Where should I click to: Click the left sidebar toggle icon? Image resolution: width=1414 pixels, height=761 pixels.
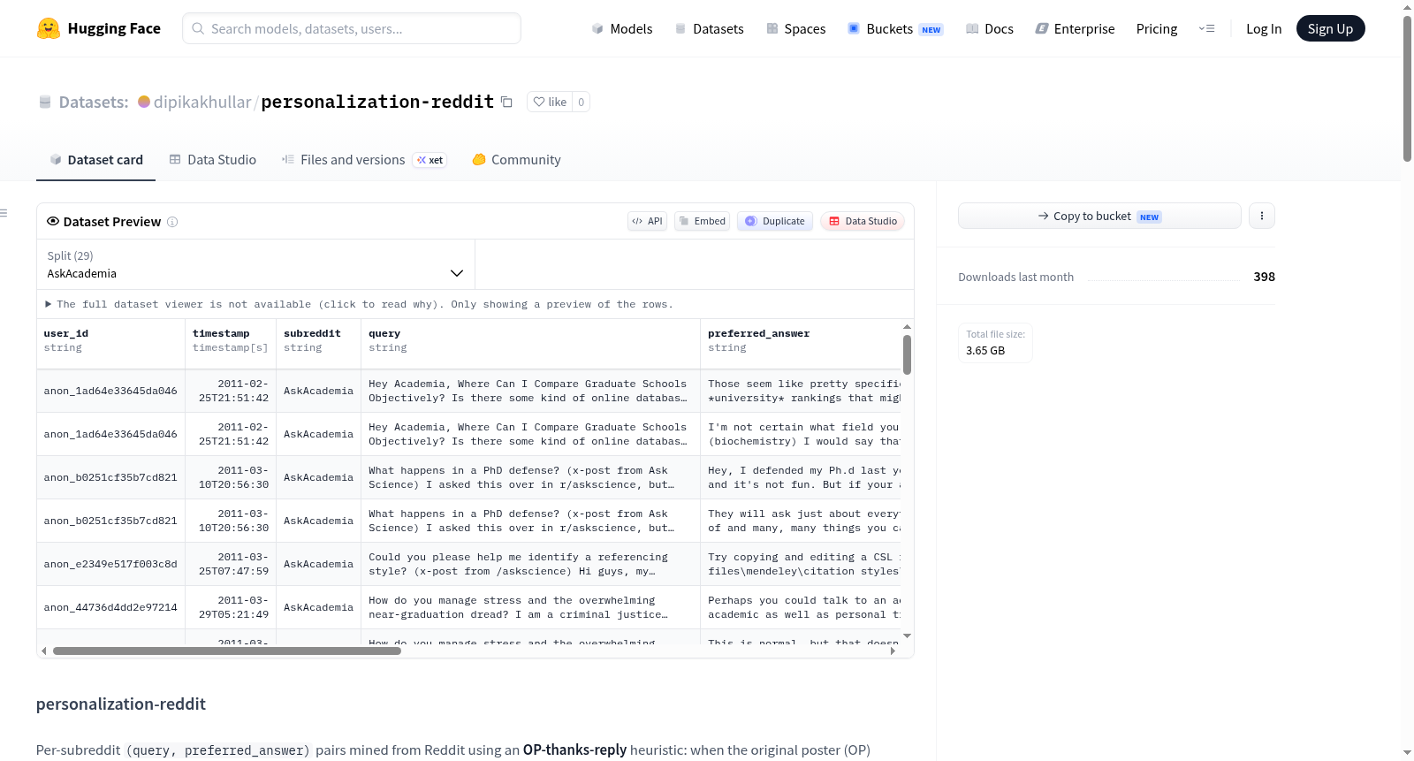(x=4, y=213)
